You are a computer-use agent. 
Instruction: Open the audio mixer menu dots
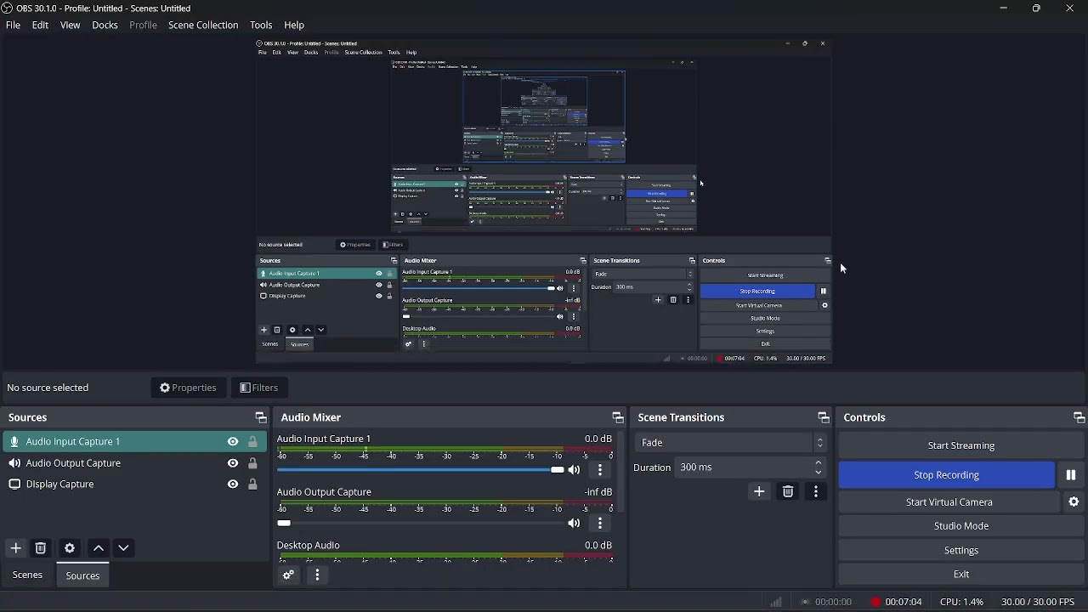[x=318, y=575]
